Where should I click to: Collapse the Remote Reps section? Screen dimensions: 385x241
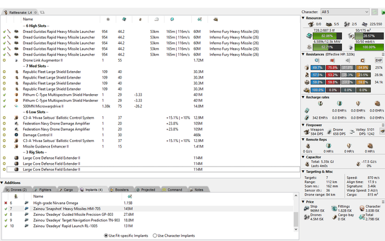[303, 140]
